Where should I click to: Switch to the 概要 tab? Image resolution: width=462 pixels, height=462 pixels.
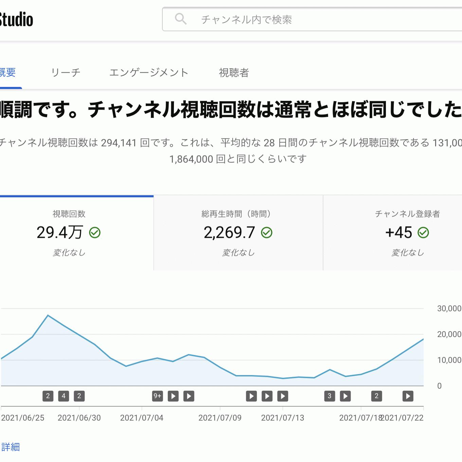(8, 72)
